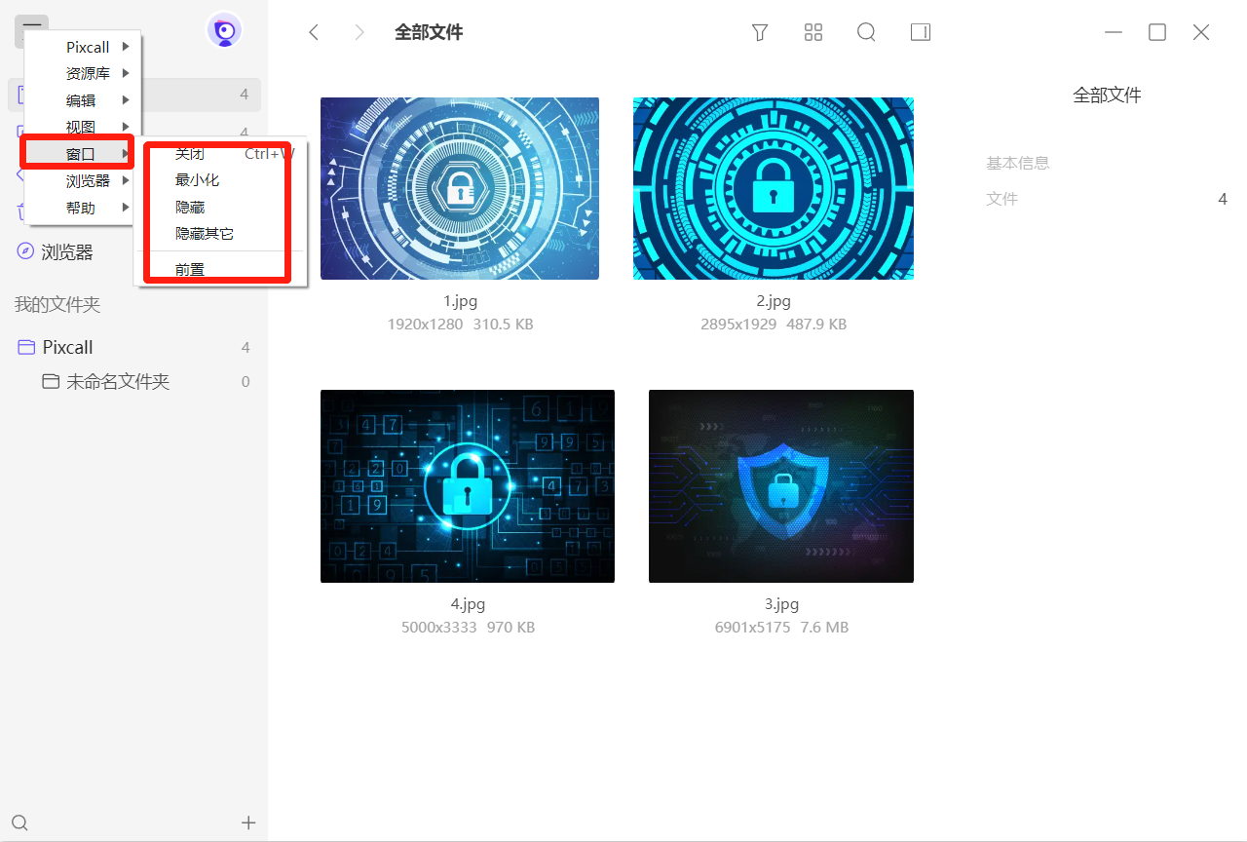Open the filter funnel icon
Screen dimensions: 1247x842
pyautogui.click(x=760, y=32)
